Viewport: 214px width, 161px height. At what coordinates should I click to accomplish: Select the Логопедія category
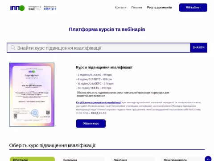point(133,159)
